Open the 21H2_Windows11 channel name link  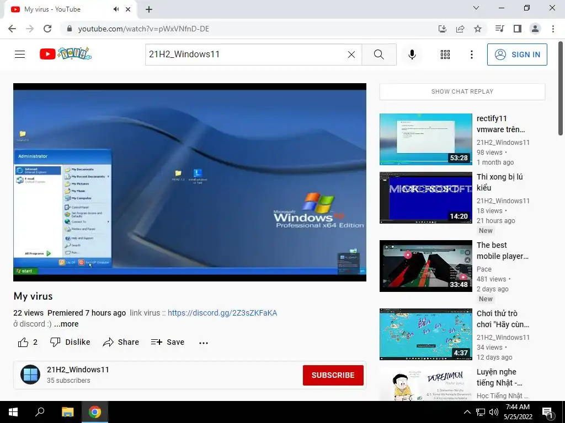click(78, 370)
